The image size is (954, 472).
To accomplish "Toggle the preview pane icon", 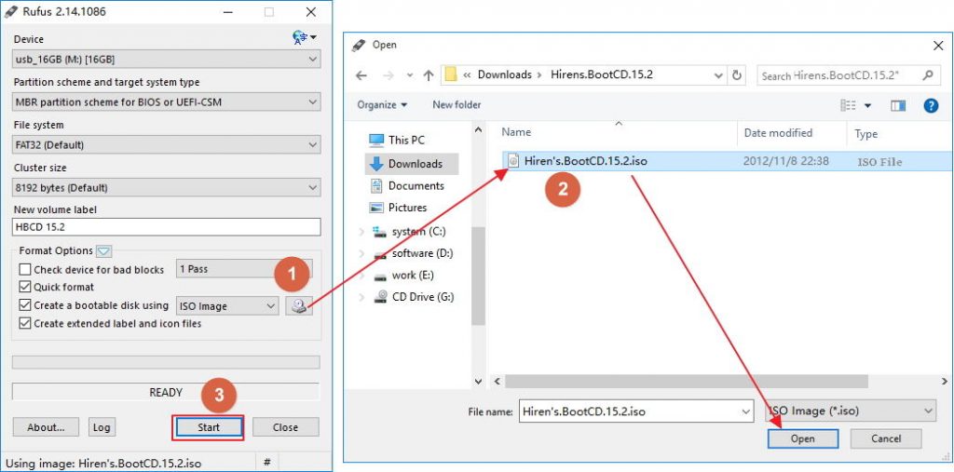I will (x=898, y=106).
